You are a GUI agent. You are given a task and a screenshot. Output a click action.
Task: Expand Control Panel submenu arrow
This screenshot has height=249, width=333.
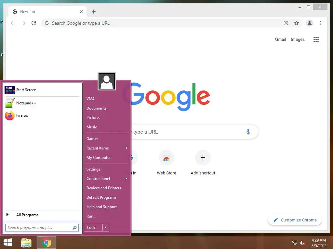[x=127, y=179]
